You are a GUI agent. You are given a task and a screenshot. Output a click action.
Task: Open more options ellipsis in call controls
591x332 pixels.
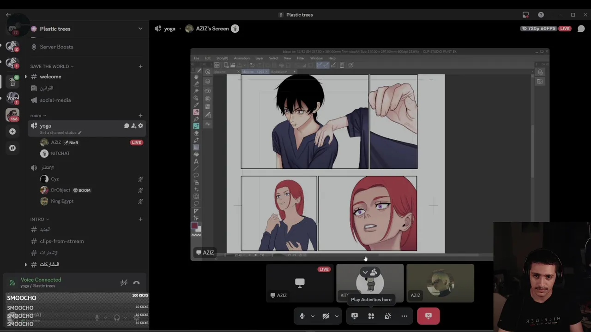pyautogui.click(x=404, y=316)
